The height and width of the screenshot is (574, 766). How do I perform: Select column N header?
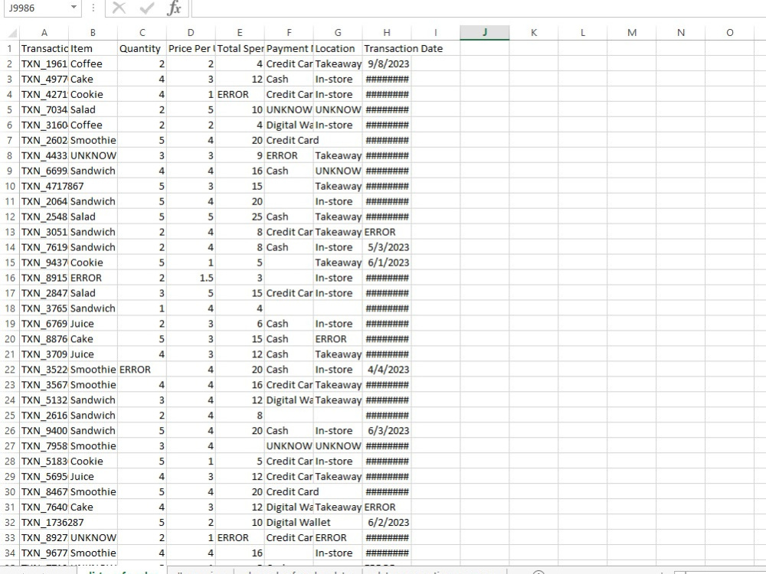click(x=680, y=33)
